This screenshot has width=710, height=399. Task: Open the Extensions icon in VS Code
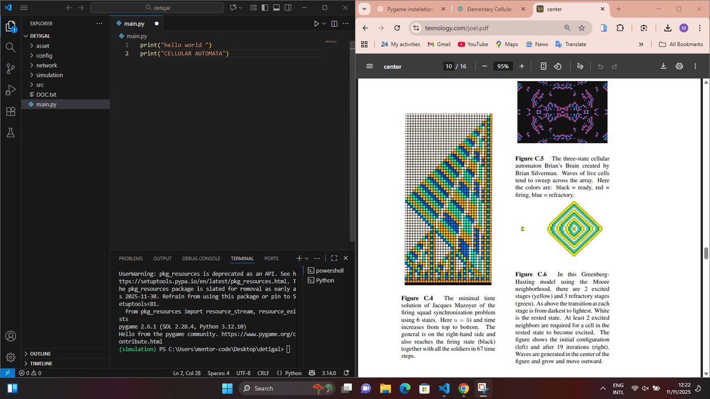click(10, 111)
